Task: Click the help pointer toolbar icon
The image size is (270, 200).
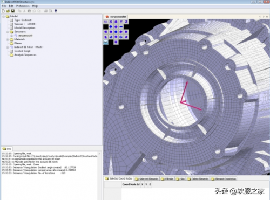Action: point(56,11)
